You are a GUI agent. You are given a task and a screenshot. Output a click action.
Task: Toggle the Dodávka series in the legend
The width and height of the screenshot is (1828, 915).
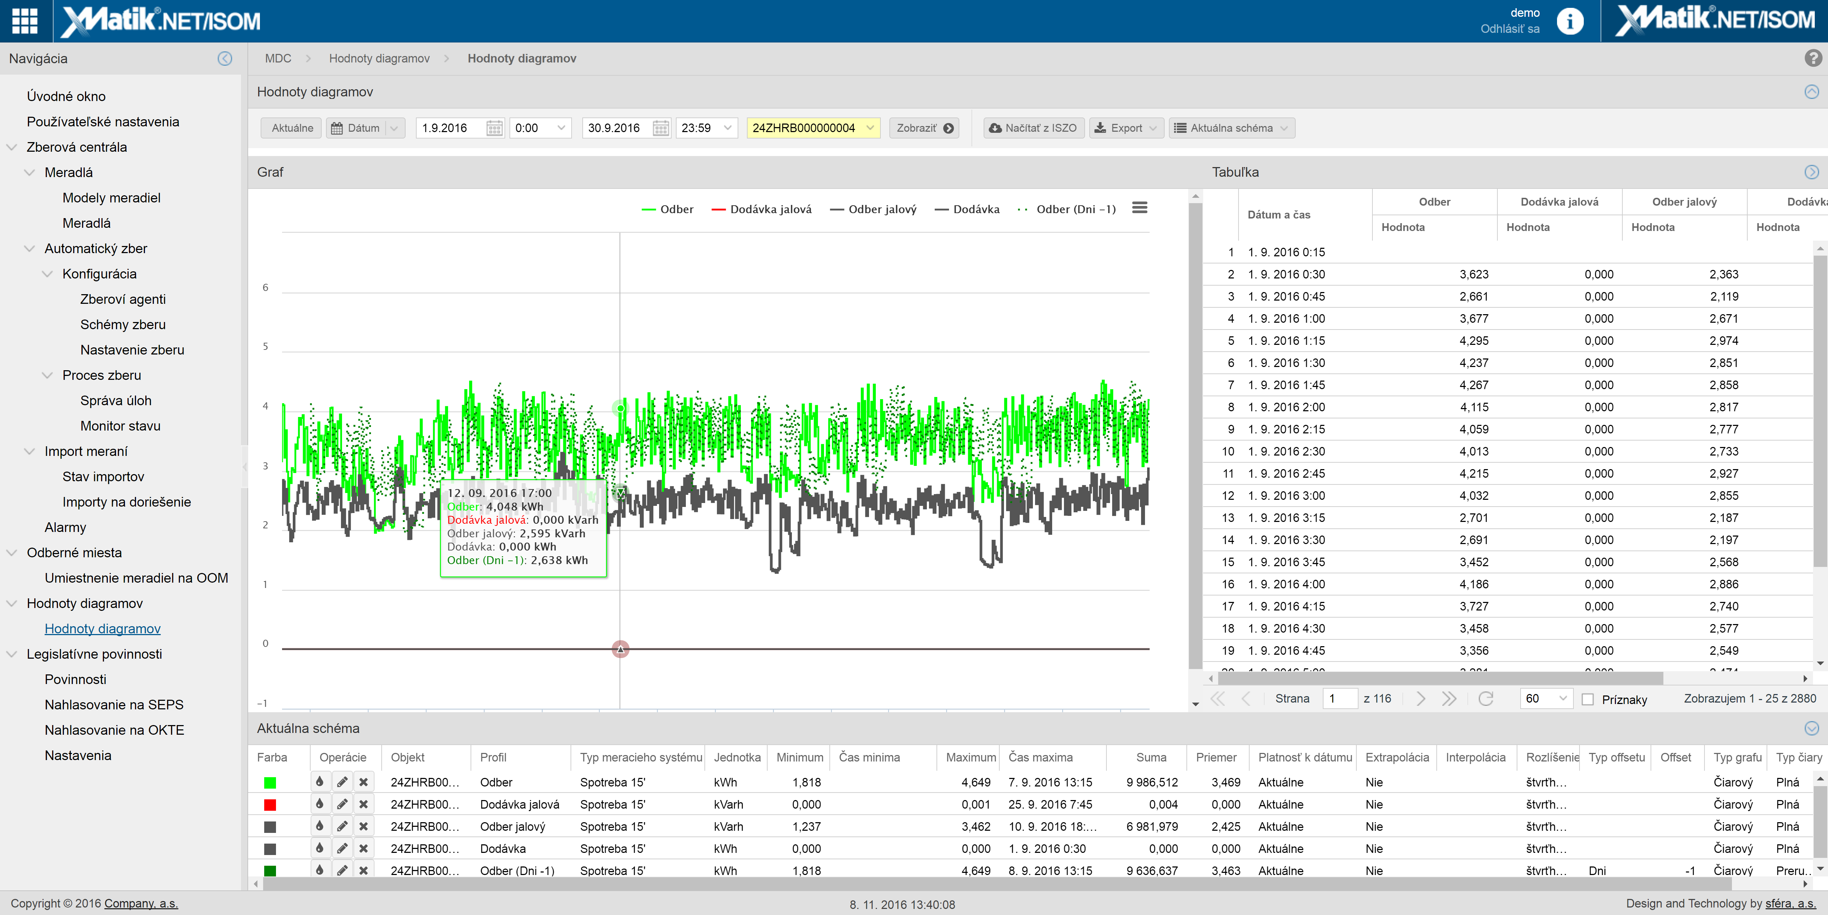tap(966, 209)
